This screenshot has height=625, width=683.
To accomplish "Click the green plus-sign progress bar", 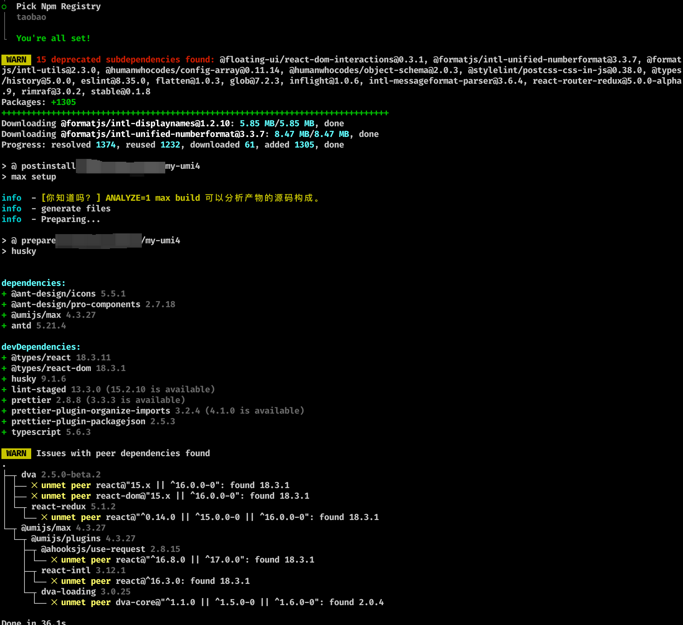I will 195,113.
